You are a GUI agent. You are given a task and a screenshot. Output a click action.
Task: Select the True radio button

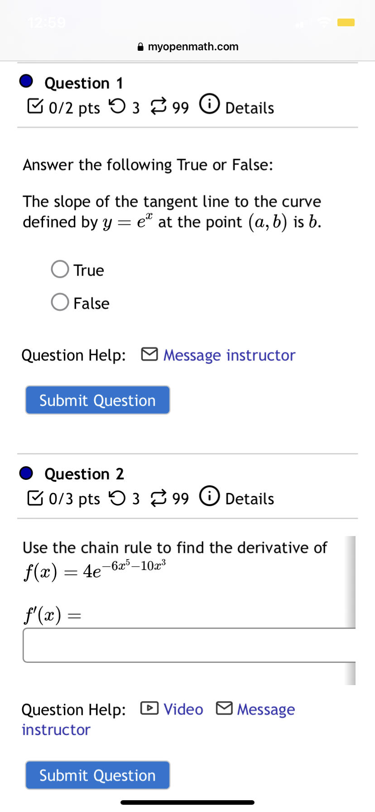tap(59, 269)
